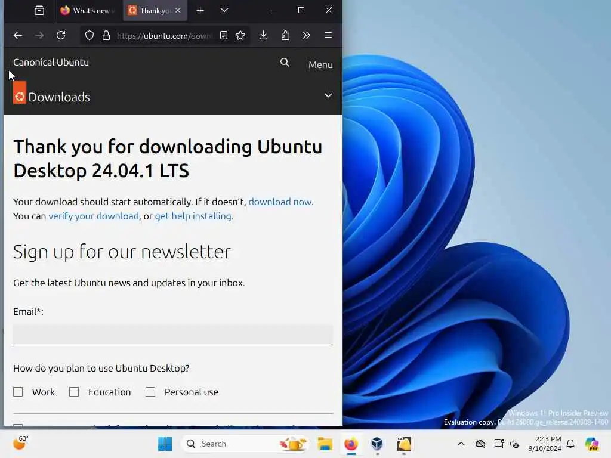Click the download now link
The height and width of the screenshot is (458, 611).
pyautogui.click(x=280, y=202)
